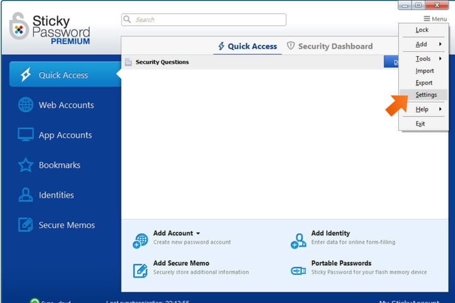
Task: Click the Last synchronization status text
Action: click(x=147, y=301)
